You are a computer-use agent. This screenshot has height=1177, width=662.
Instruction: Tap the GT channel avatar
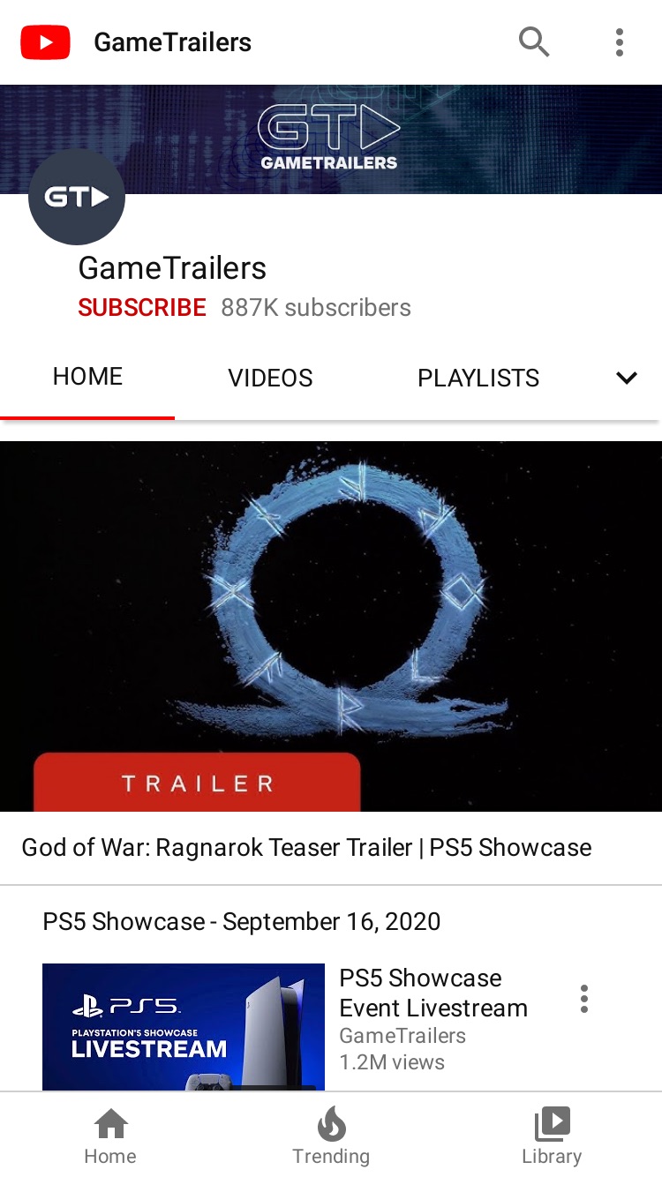[77, 197]
